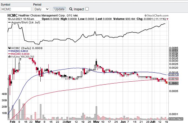Click the HCMC ticker title on chart

tap(12, 15)
